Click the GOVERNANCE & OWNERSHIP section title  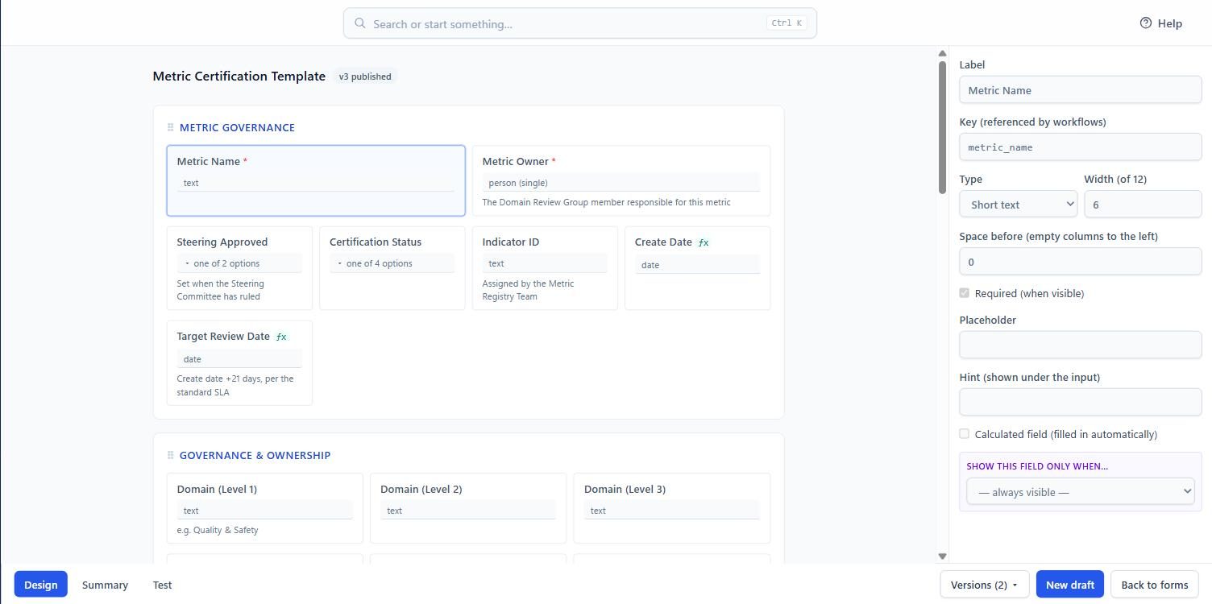coord(255,455)
